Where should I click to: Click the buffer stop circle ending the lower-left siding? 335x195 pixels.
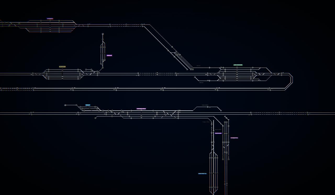click(65, 105)
